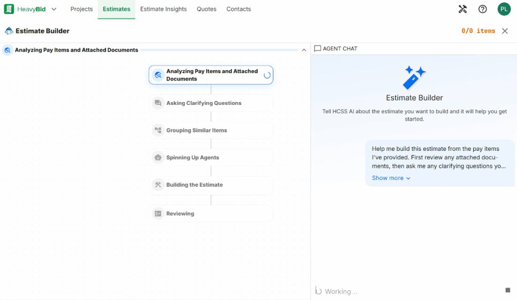Image resolution: width=517 pixels, height=300 pixels.
Task: Click the Analyzing Pay Items progress bar
Action: pos(219,50)
